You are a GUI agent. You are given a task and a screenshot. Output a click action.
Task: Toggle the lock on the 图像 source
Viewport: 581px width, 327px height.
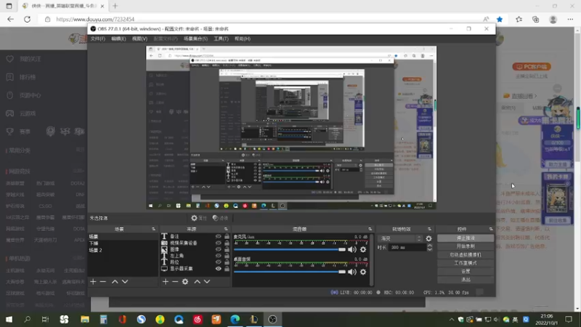click(x=227, y=249)
